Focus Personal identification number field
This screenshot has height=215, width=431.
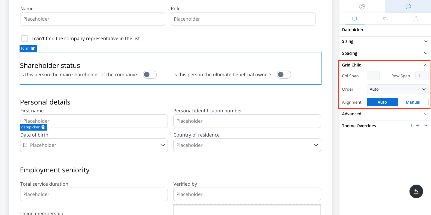[247, 121]
